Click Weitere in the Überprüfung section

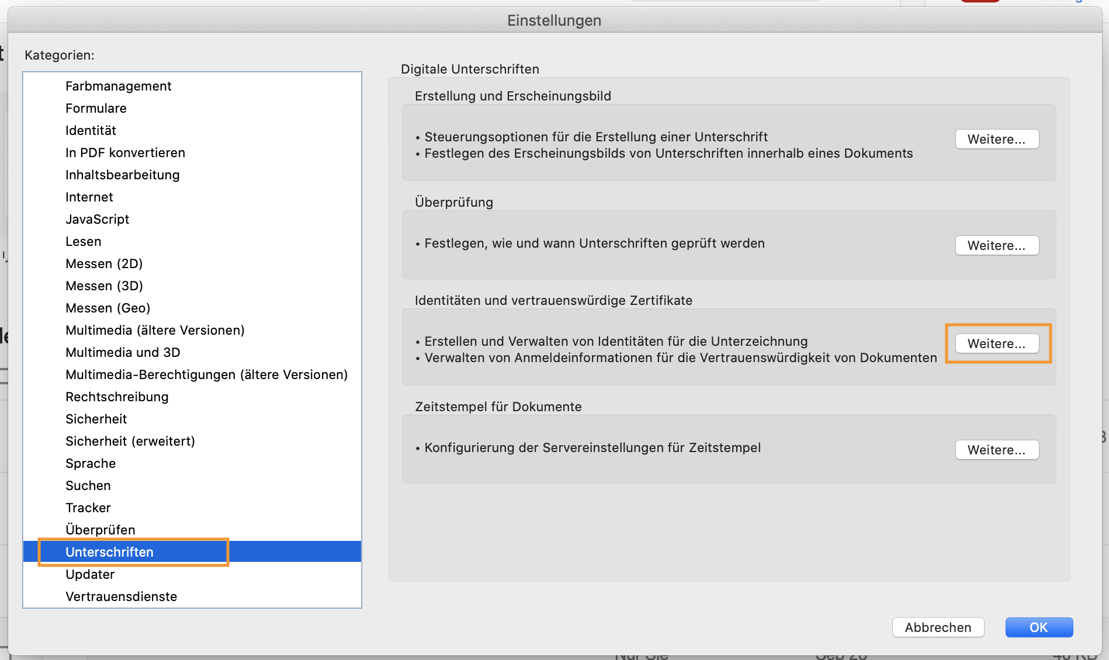pos(997,245)
